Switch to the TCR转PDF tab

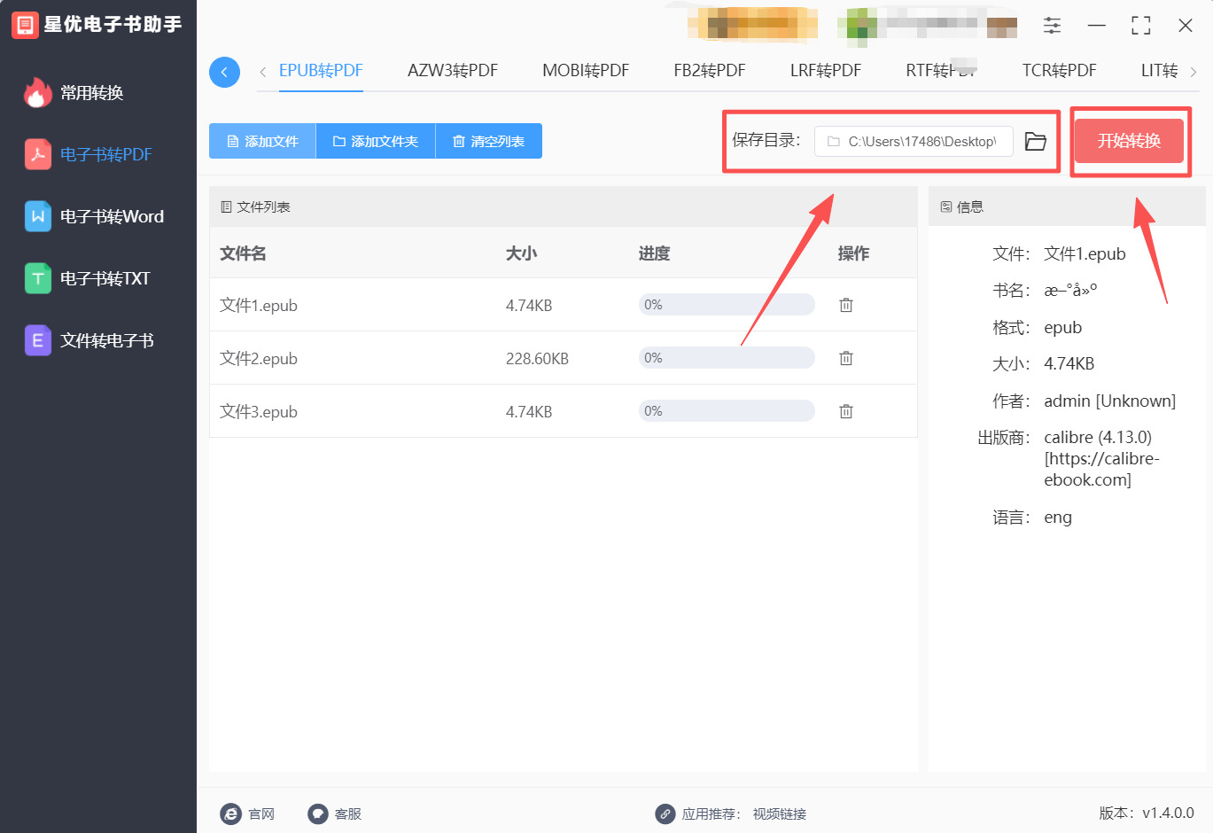[1059, 71]
